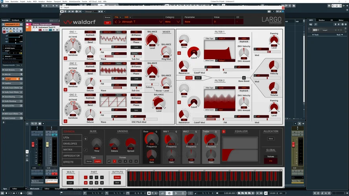Select Part 2 in the PART section
The image size is (349, 196).
[91, 177]
